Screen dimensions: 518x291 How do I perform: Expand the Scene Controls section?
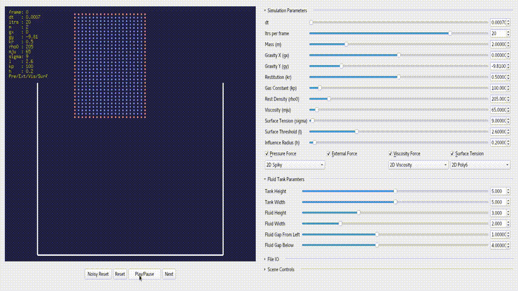(x=281, y=269)
